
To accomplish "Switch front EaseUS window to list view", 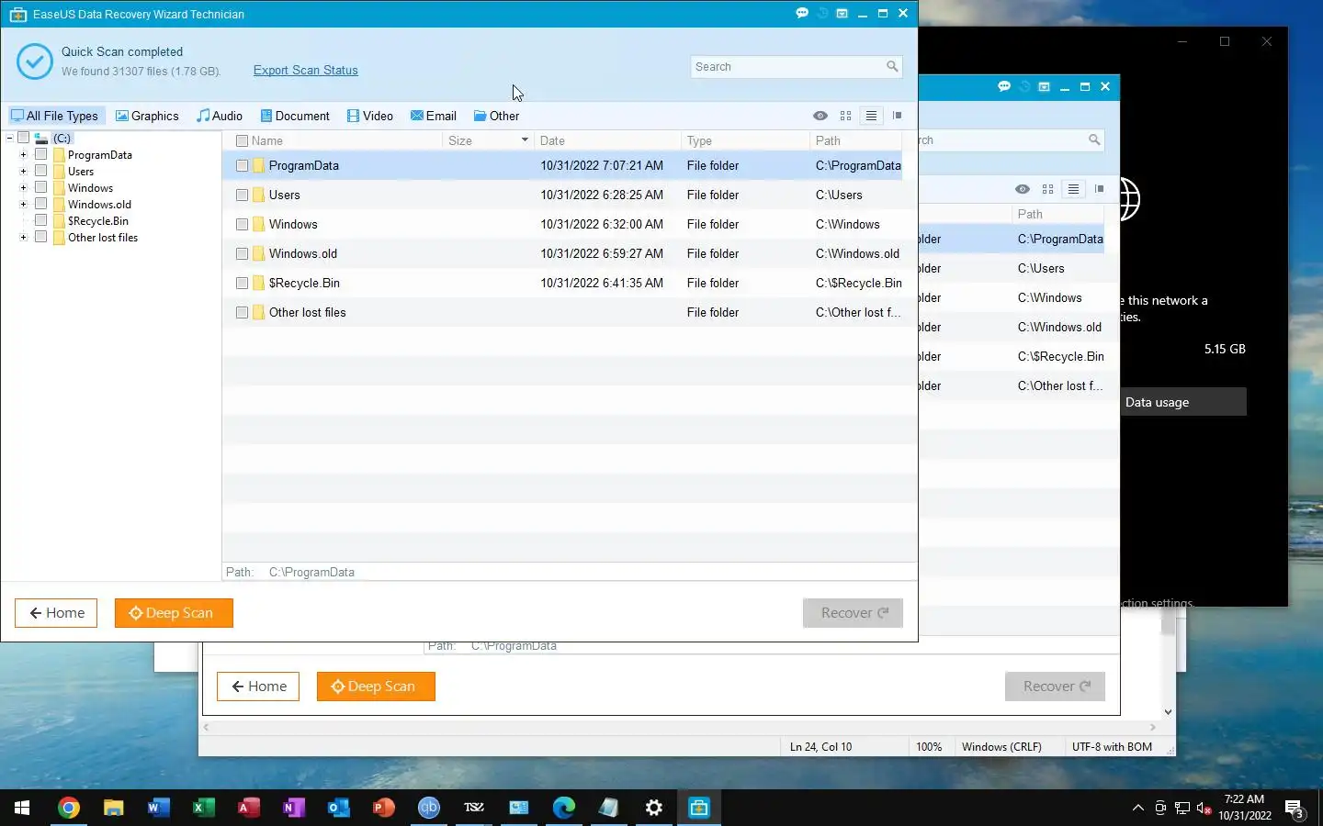I will (x=871, y=116).
